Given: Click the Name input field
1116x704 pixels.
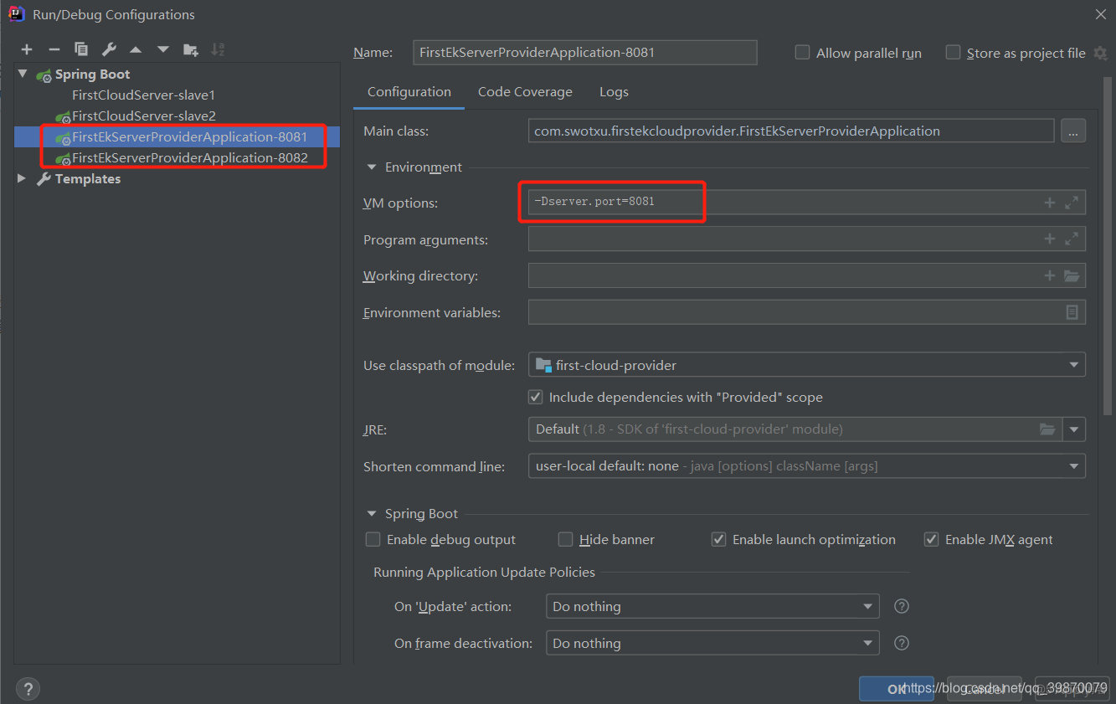Looking at the screenshot, I should 585,53.
